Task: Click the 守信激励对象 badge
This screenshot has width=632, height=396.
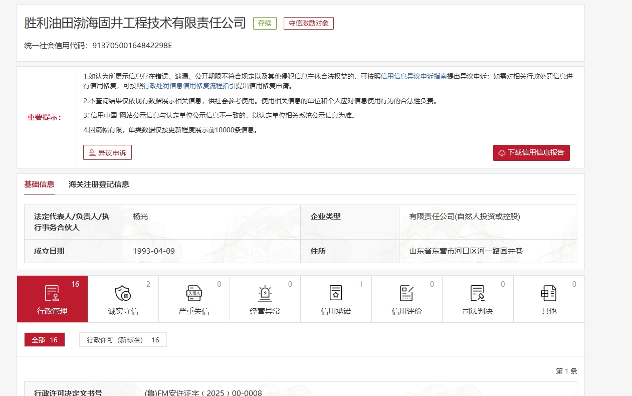Action: tap(308, 23)
